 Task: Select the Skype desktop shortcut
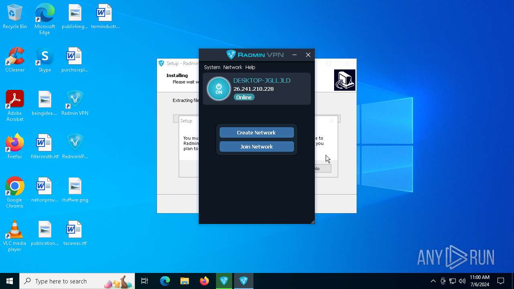tap(45, 60)
